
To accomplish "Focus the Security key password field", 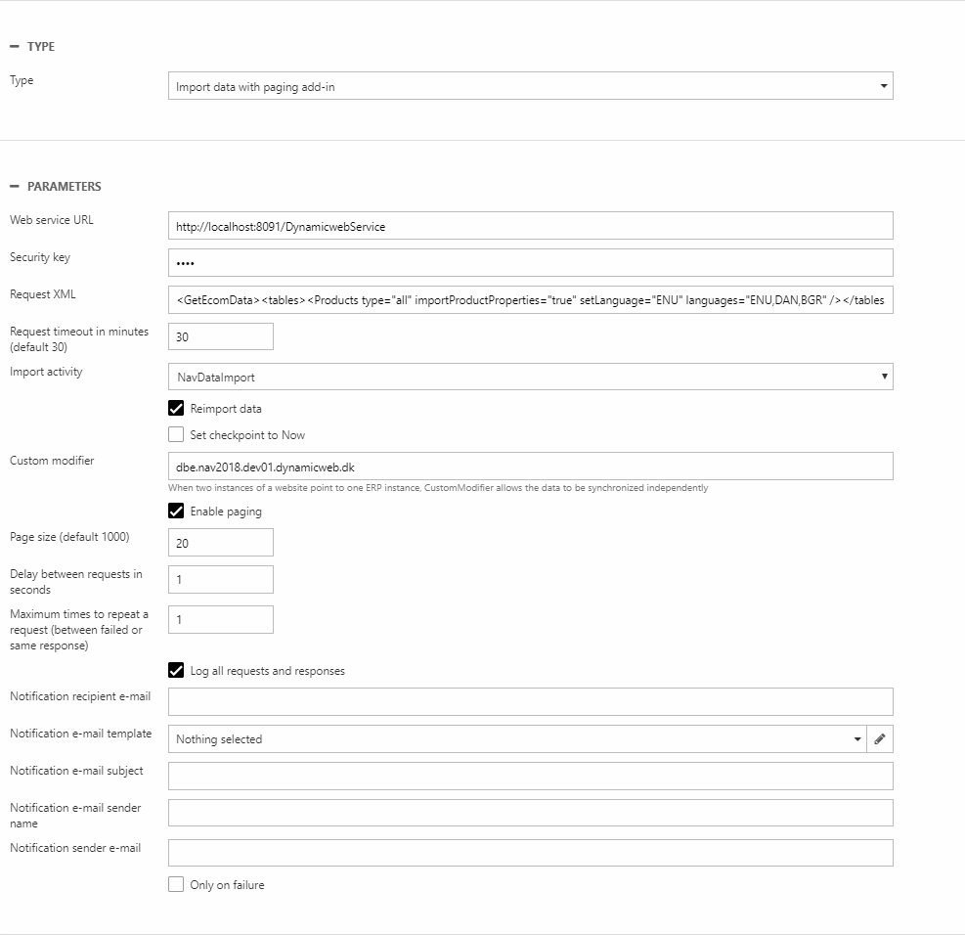I will point(530,263).
